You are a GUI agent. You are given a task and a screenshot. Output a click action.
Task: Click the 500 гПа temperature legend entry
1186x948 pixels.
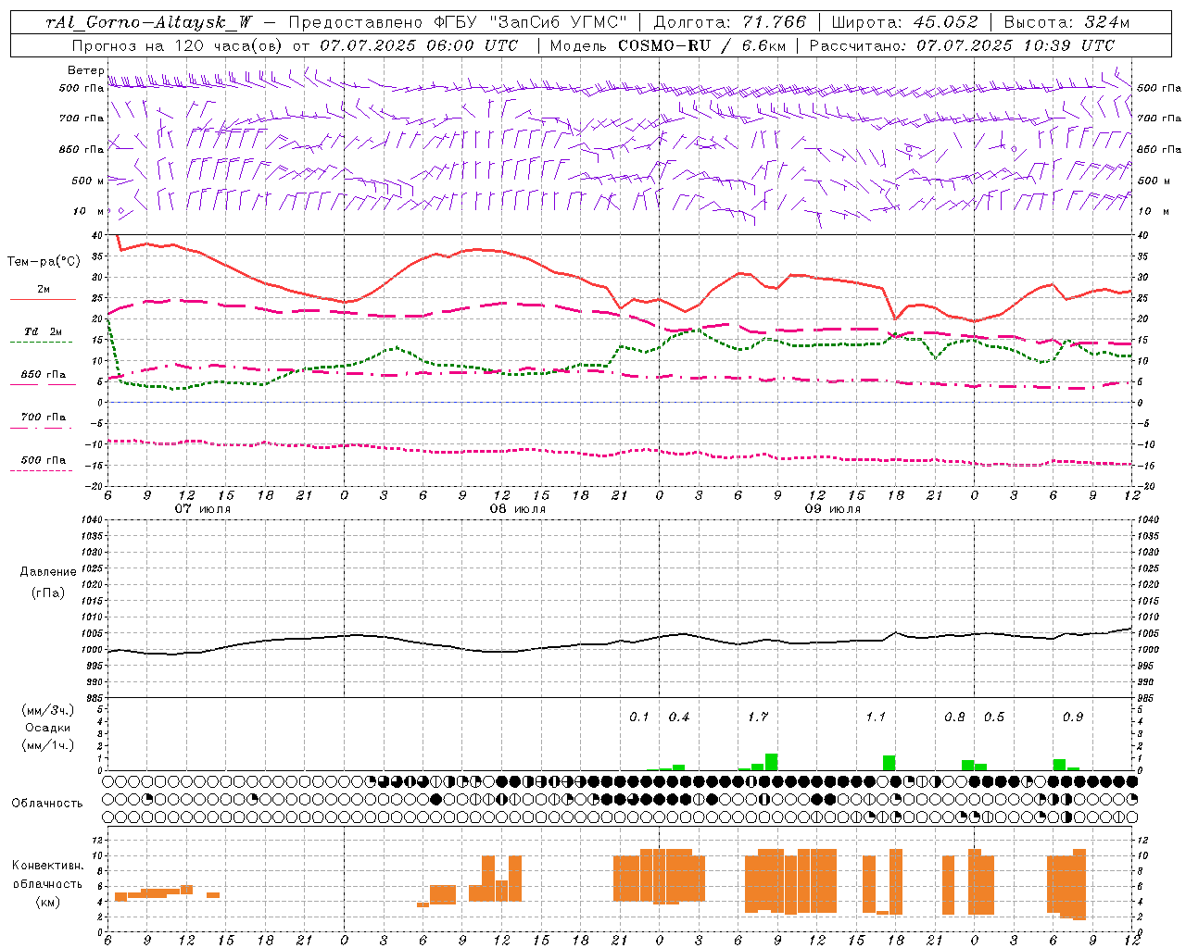pos(44,460)
